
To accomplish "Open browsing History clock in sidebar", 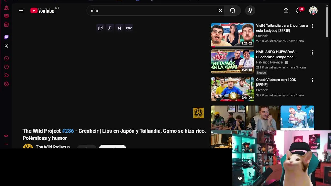I will [x=6, y=67].
